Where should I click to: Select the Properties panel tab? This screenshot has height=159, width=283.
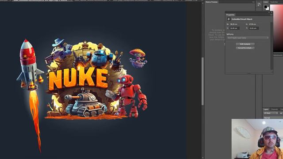(230, 15)
